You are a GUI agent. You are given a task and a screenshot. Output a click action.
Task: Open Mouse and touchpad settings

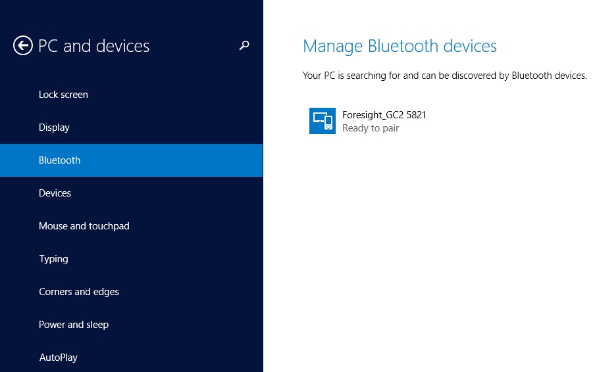pyautogui.click(x=132, y=226)
